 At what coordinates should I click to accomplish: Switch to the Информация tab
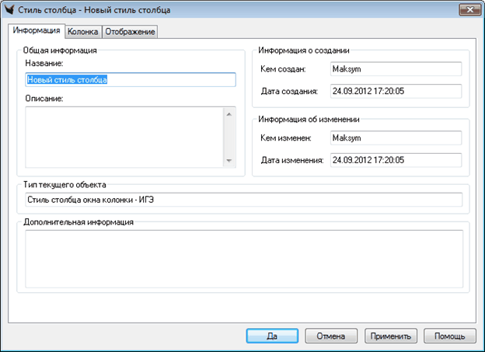(x=36, y=31)
